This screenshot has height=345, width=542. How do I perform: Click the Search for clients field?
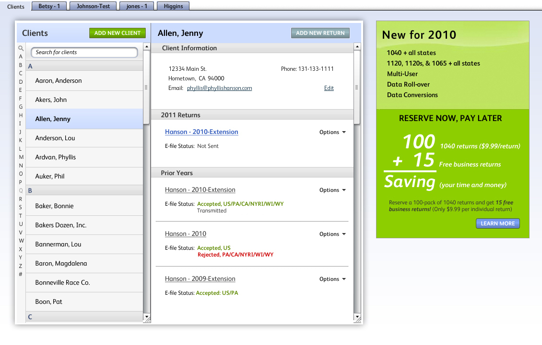[x=84, y=52]
